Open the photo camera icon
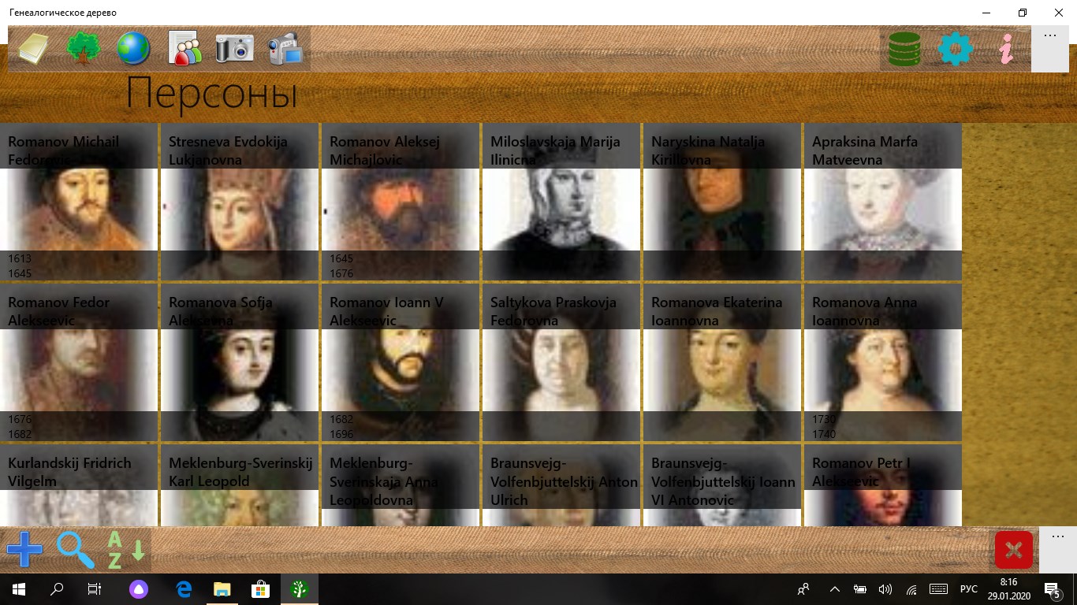The image size is (1077, 605). pos(235,49)
